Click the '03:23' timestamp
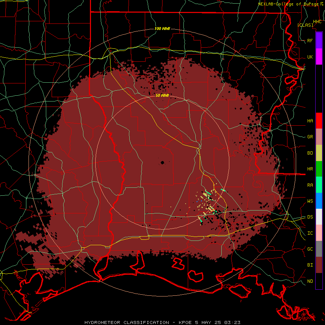The image size is (325, 325). click(232, 322)
